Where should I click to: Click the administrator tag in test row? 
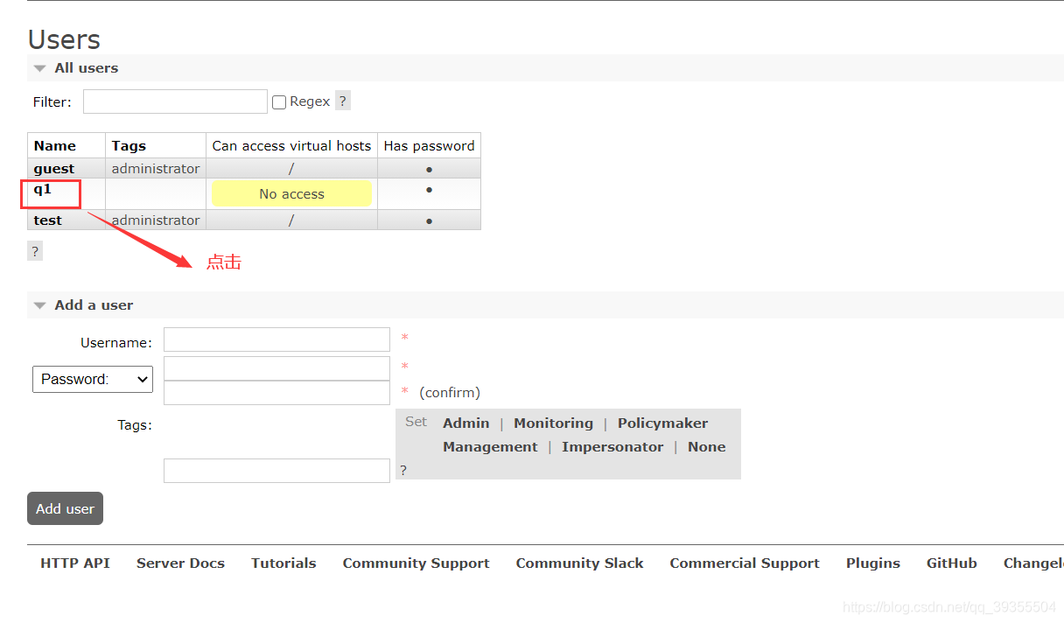click(156, 220)
